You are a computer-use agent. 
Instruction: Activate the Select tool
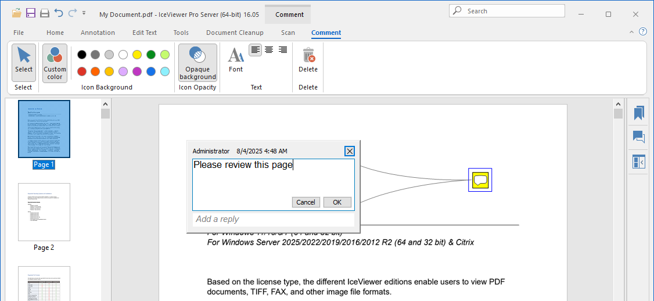24,62
